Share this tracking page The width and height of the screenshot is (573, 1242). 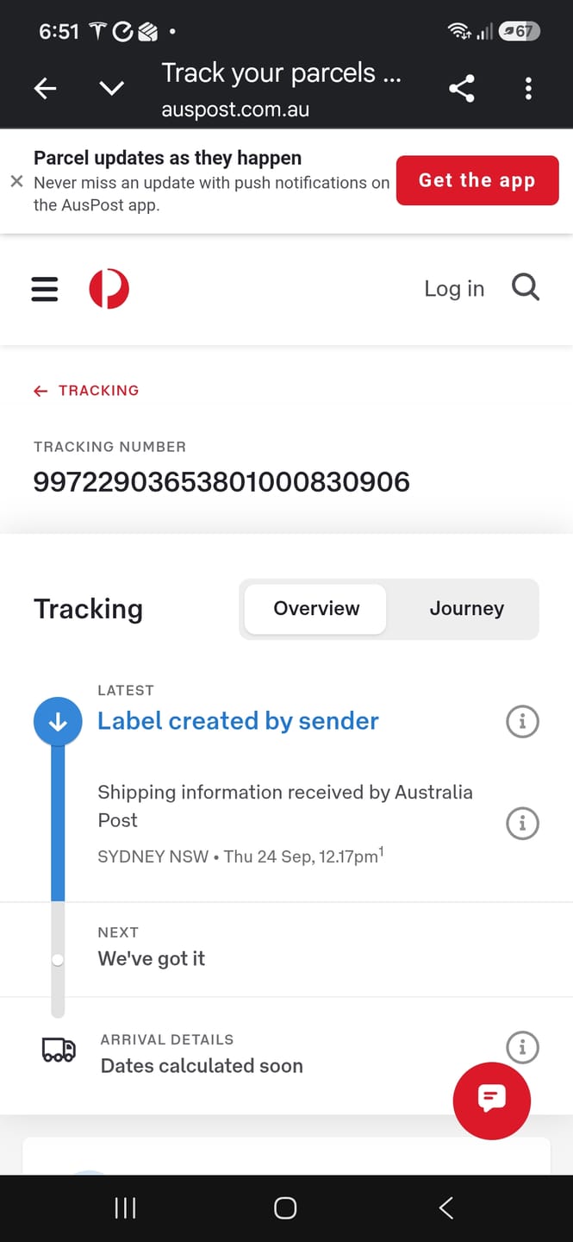click(462, 88)
